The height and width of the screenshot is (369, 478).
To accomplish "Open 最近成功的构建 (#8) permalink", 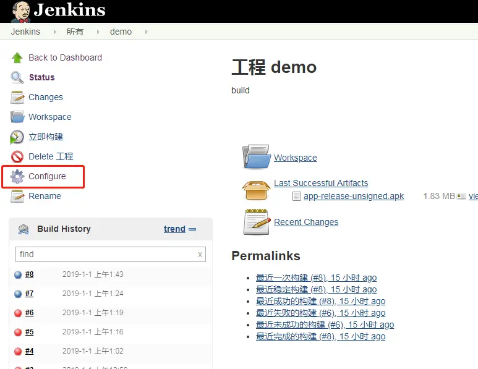I will (x=321, y=302).
